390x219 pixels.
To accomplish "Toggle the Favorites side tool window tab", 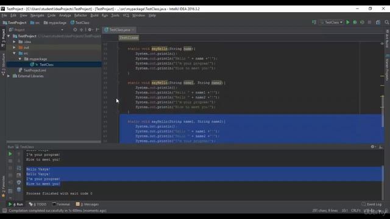I will [x=3, y=187].
